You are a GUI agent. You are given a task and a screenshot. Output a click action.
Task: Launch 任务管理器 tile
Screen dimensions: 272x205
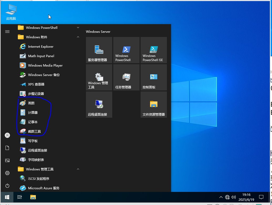(126, 77)
